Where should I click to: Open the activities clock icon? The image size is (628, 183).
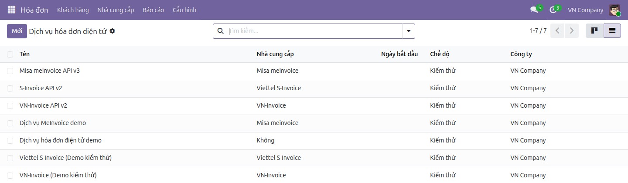coord(553,10)
